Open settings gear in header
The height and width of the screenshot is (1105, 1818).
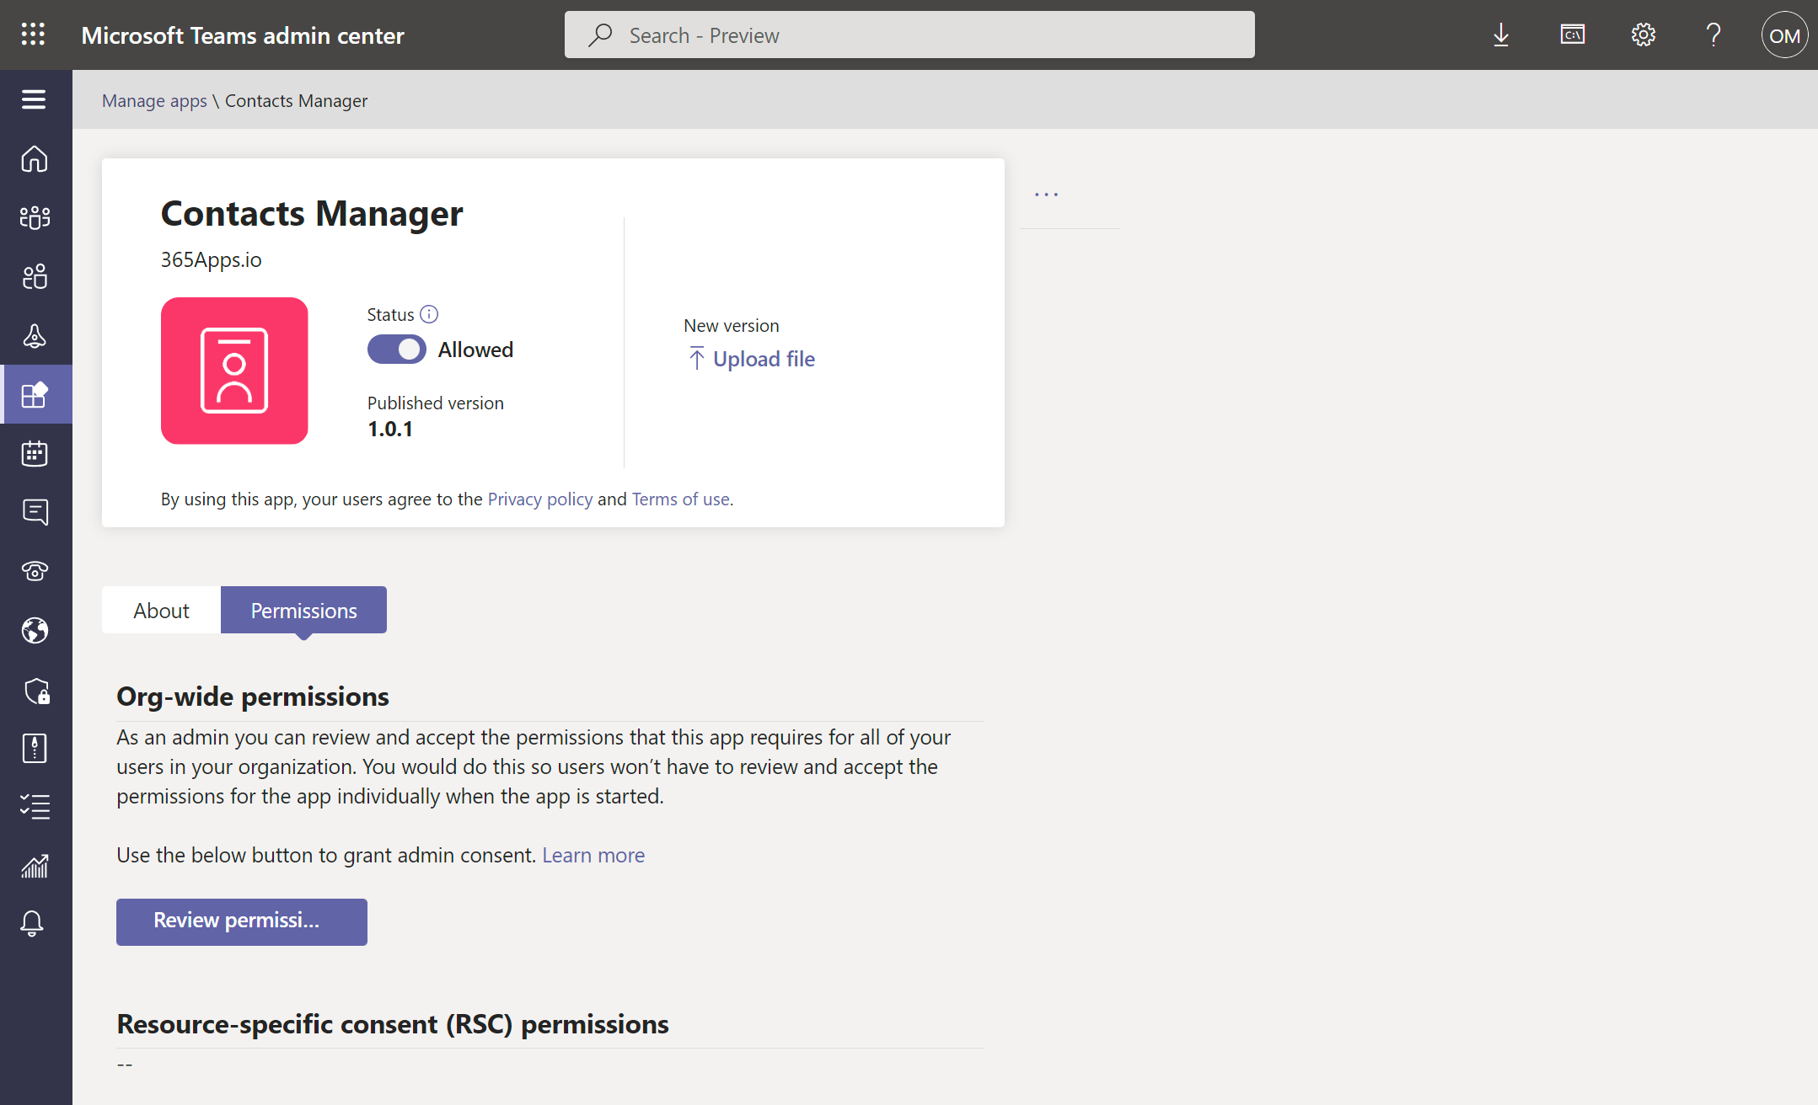(x=1644, y=35)
